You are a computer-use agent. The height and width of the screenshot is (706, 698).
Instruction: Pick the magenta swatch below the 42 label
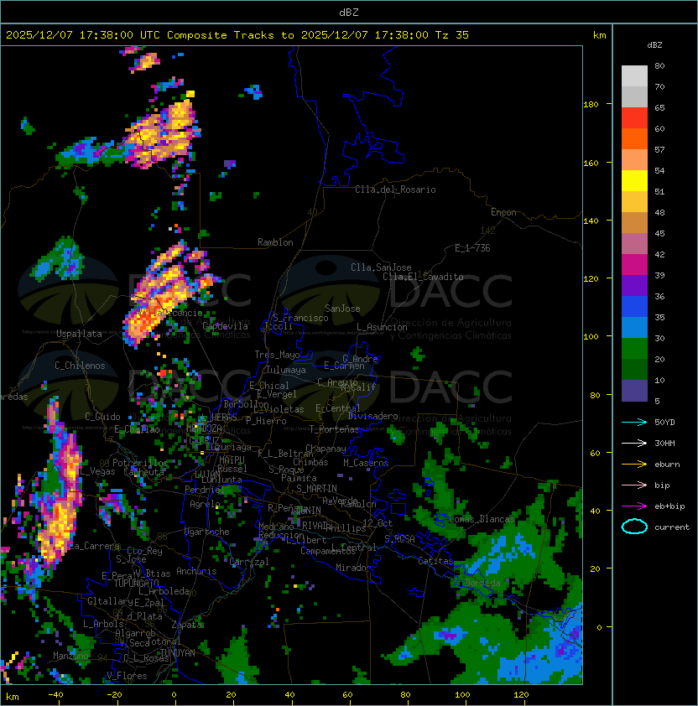(x=634, y=264)
